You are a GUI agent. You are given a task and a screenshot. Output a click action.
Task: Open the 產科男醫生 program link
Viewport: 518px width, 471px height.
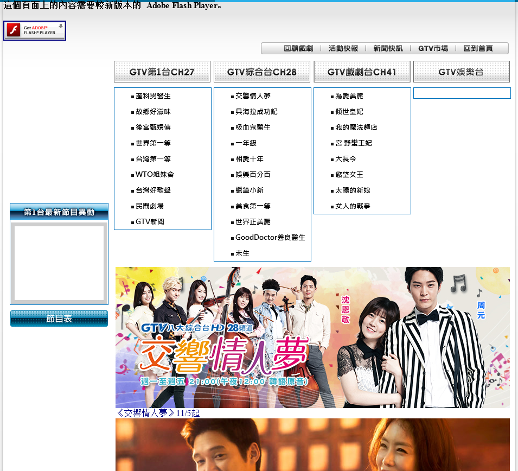point(153,96)
